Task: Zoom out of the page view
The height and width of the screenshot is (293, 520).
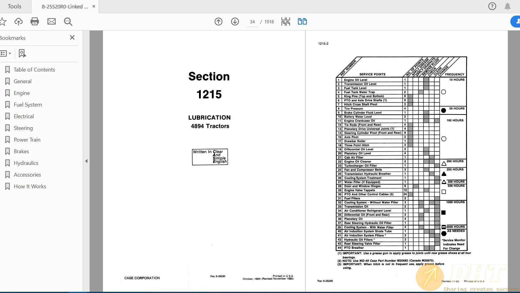Action: point(68,21)
